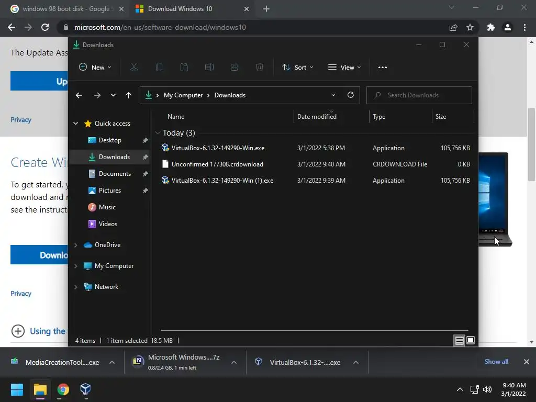Screen dimensions: 536x402
Task: Open Chrome profile avatar icon
Action: click(508, 27)
